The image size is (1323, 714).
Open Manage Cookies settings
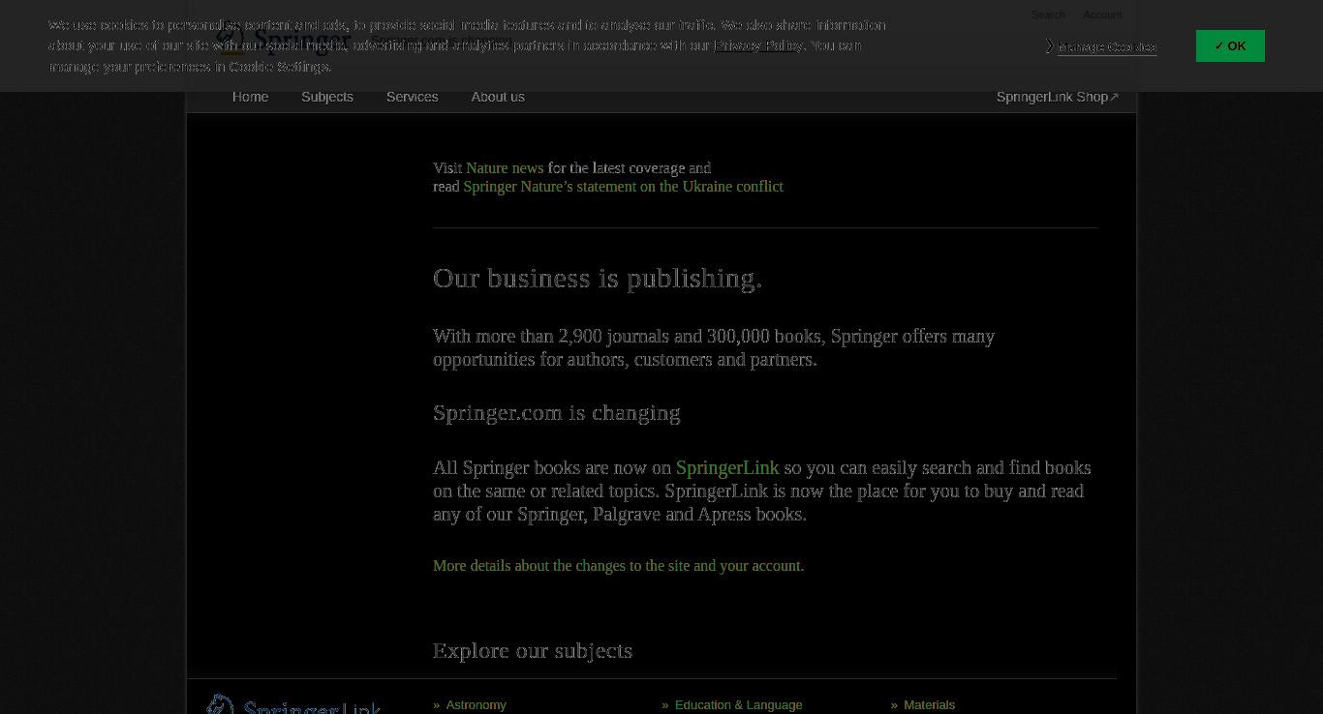pos(1107,46)
